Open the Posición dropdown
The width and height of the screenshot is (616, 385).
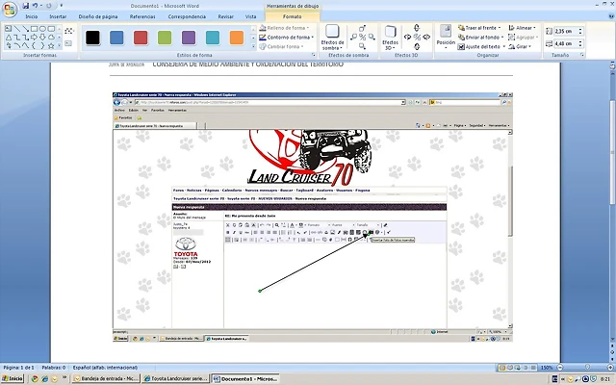pyautogui.click(x=446, y=38)
